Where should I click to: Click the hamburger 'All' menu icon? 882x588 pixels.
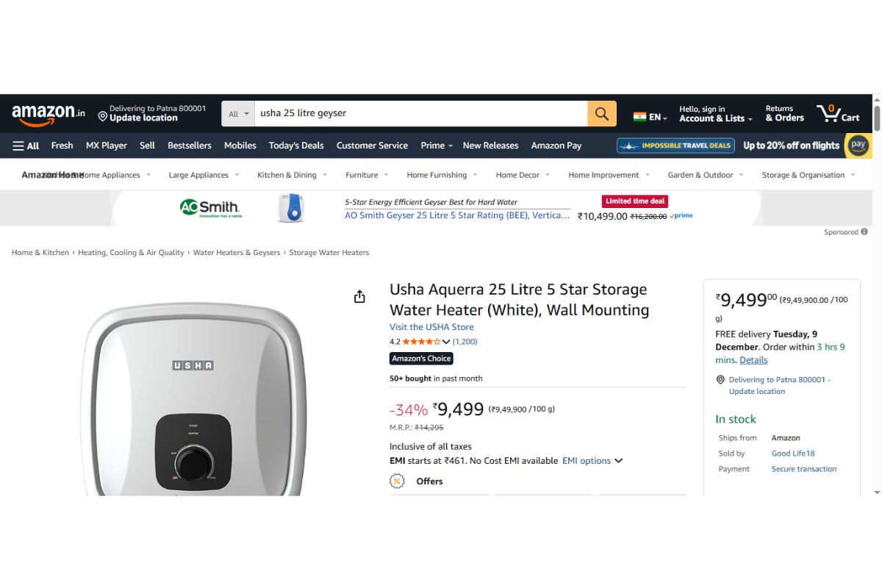(18, 146)
